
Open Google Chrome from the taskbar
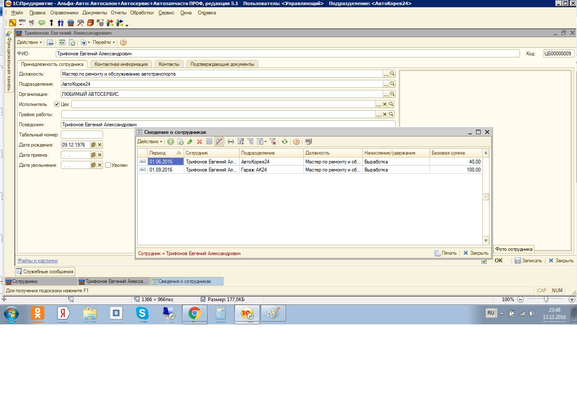195,314
